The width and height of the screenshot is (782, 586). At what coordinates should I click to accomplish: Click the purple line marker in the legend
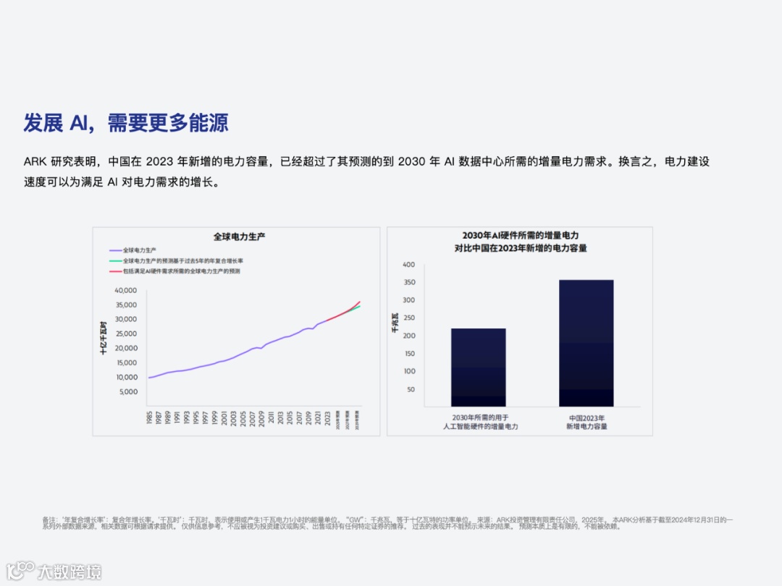(x=116, y=250)
